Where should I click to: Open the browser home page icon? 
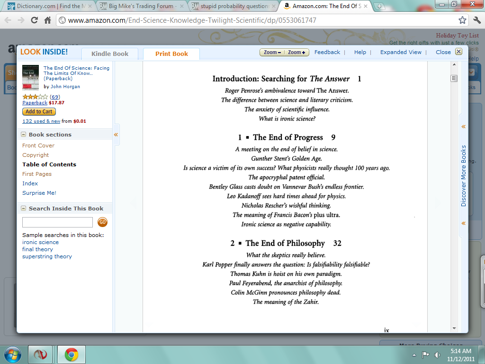[47, 20]
